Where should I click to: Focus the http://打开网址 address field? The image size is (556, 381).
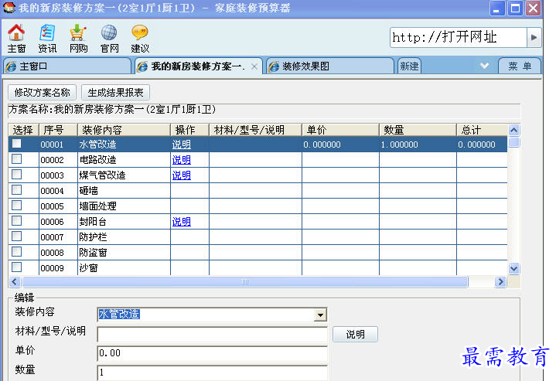(x=458, y=37)
